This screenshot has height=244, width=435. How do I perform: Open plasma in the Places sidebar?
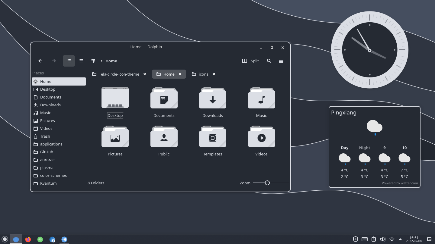[x=59, y=167]
